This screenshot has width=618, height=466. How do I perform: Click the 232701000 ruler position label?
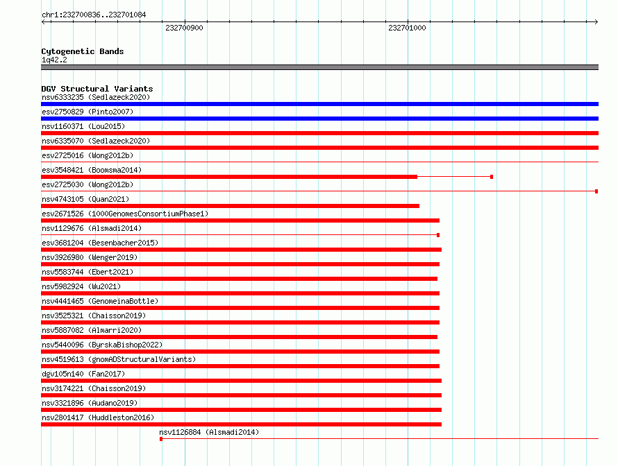pos(407,28)
